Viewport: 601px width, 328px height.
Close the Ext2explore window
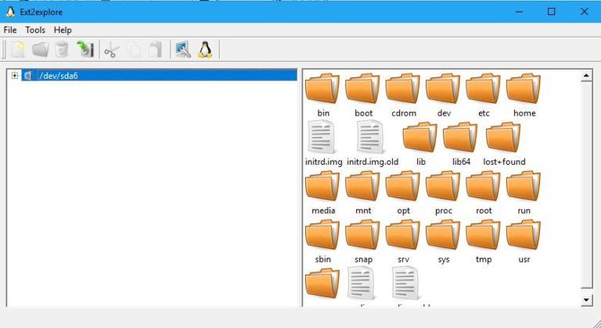(x=584, y=12)
